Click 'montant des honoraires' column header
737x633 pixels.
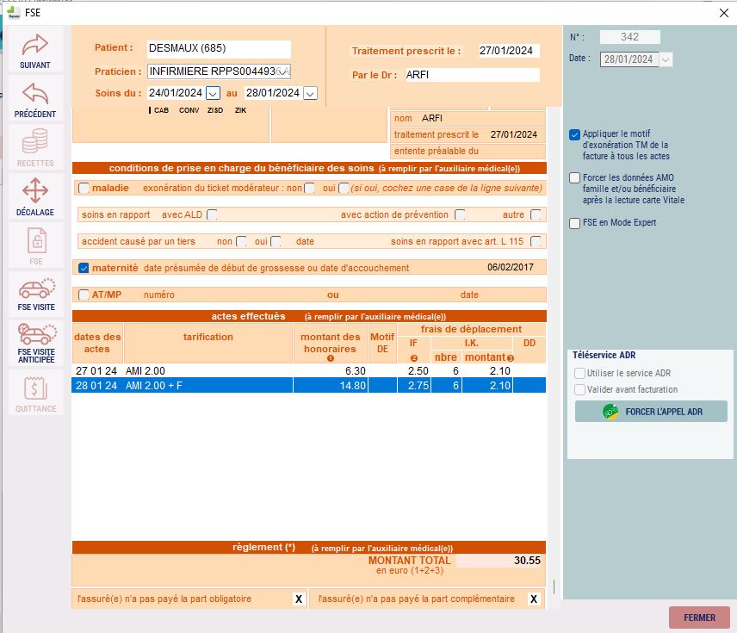tap(331, 344)
